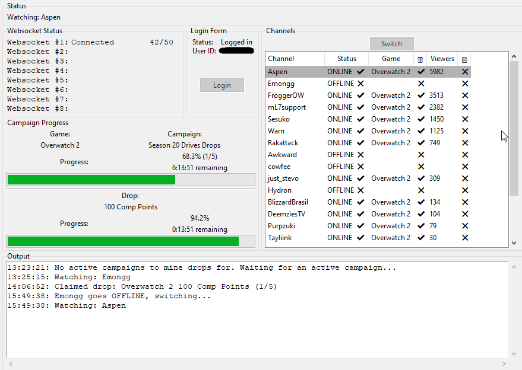This screenshot has width=522, height=370.
Task: Click the 'Claimed drop' output log line
Action: [x=142, y=286]
